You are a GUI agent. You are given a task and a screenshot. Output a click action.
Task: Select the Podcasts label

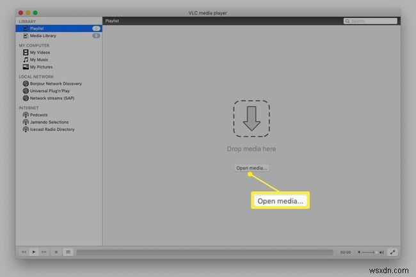pos(39,115)
